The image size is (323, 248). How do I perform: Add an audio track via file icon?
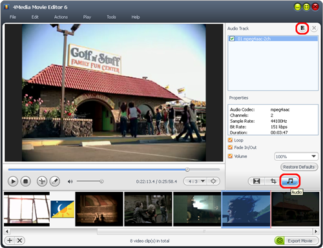tap(302, 28)
